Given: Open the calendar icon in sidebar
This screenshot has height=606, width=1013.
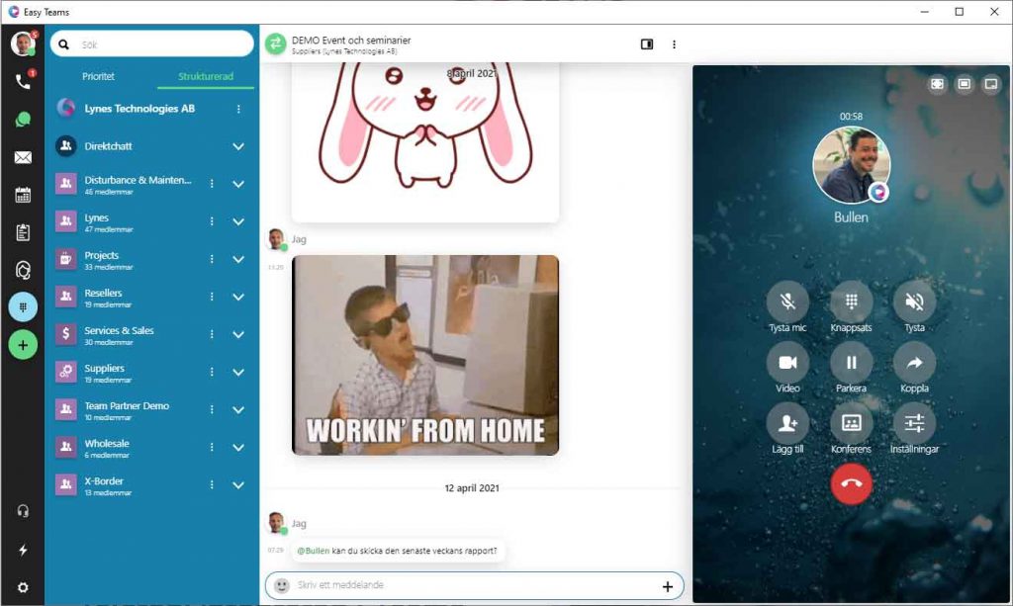Looking at the screenshot, I should (23, 195).
